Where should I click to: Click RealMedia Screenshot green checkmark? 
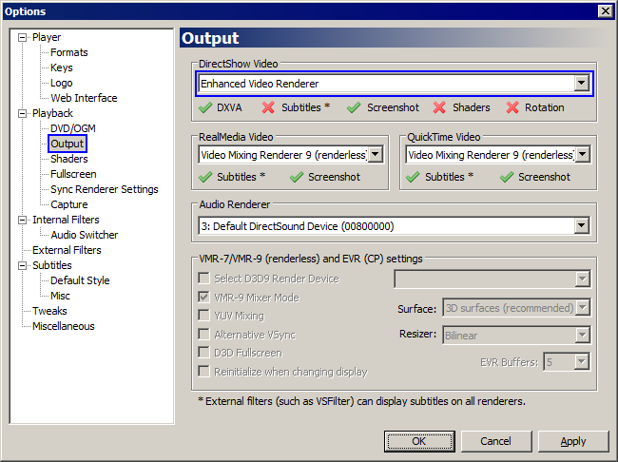(297, 177)
